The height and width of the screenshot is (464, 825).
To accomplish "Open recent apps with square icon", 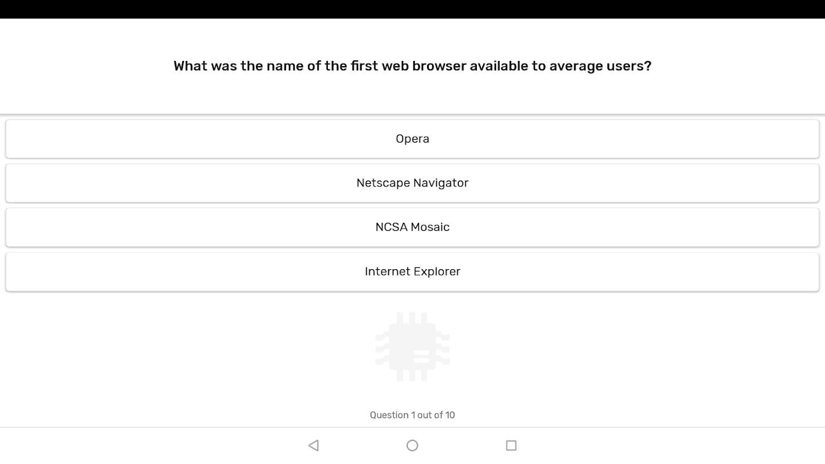I will click(x=511, y=445).
